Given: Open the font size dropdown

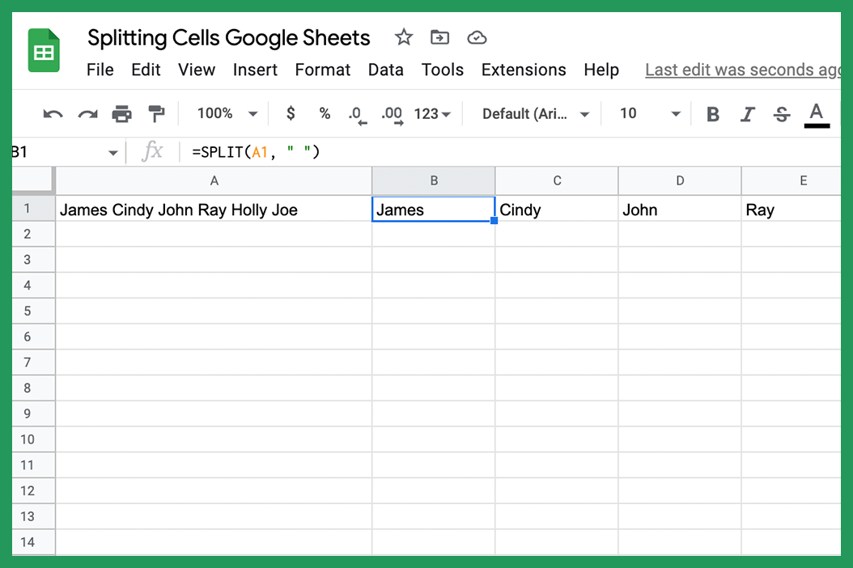Looking at the screenshot, I should [x=647, y=114].
